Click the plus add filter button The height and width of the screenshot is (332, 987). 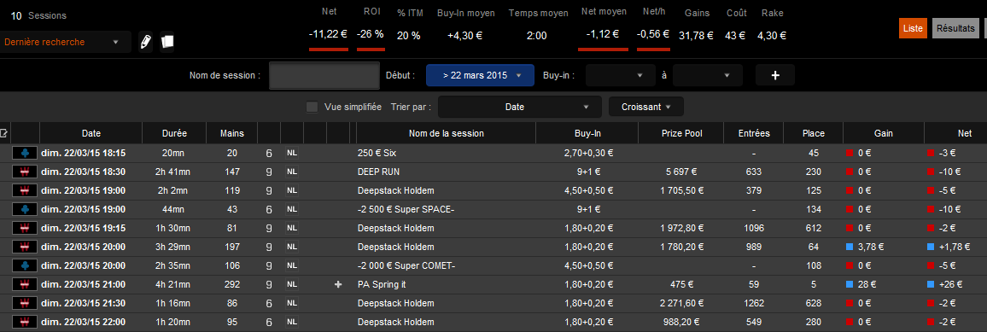tap(775, 75)
